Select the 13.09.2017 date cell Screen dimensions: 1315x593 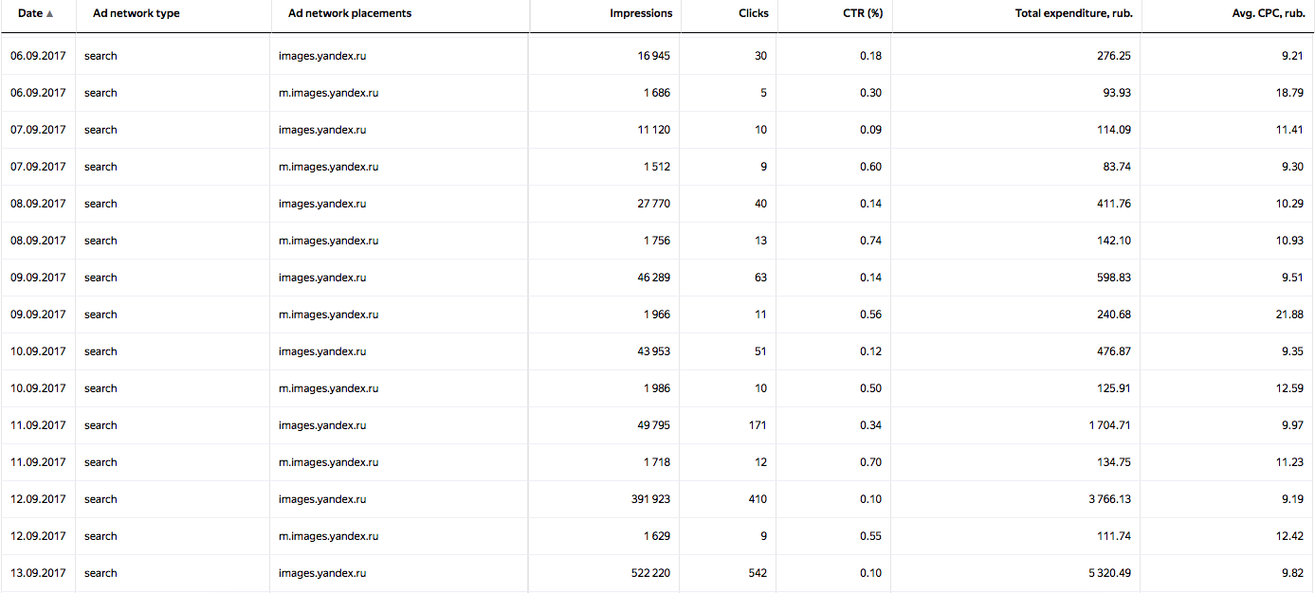(x=38, y=573)
